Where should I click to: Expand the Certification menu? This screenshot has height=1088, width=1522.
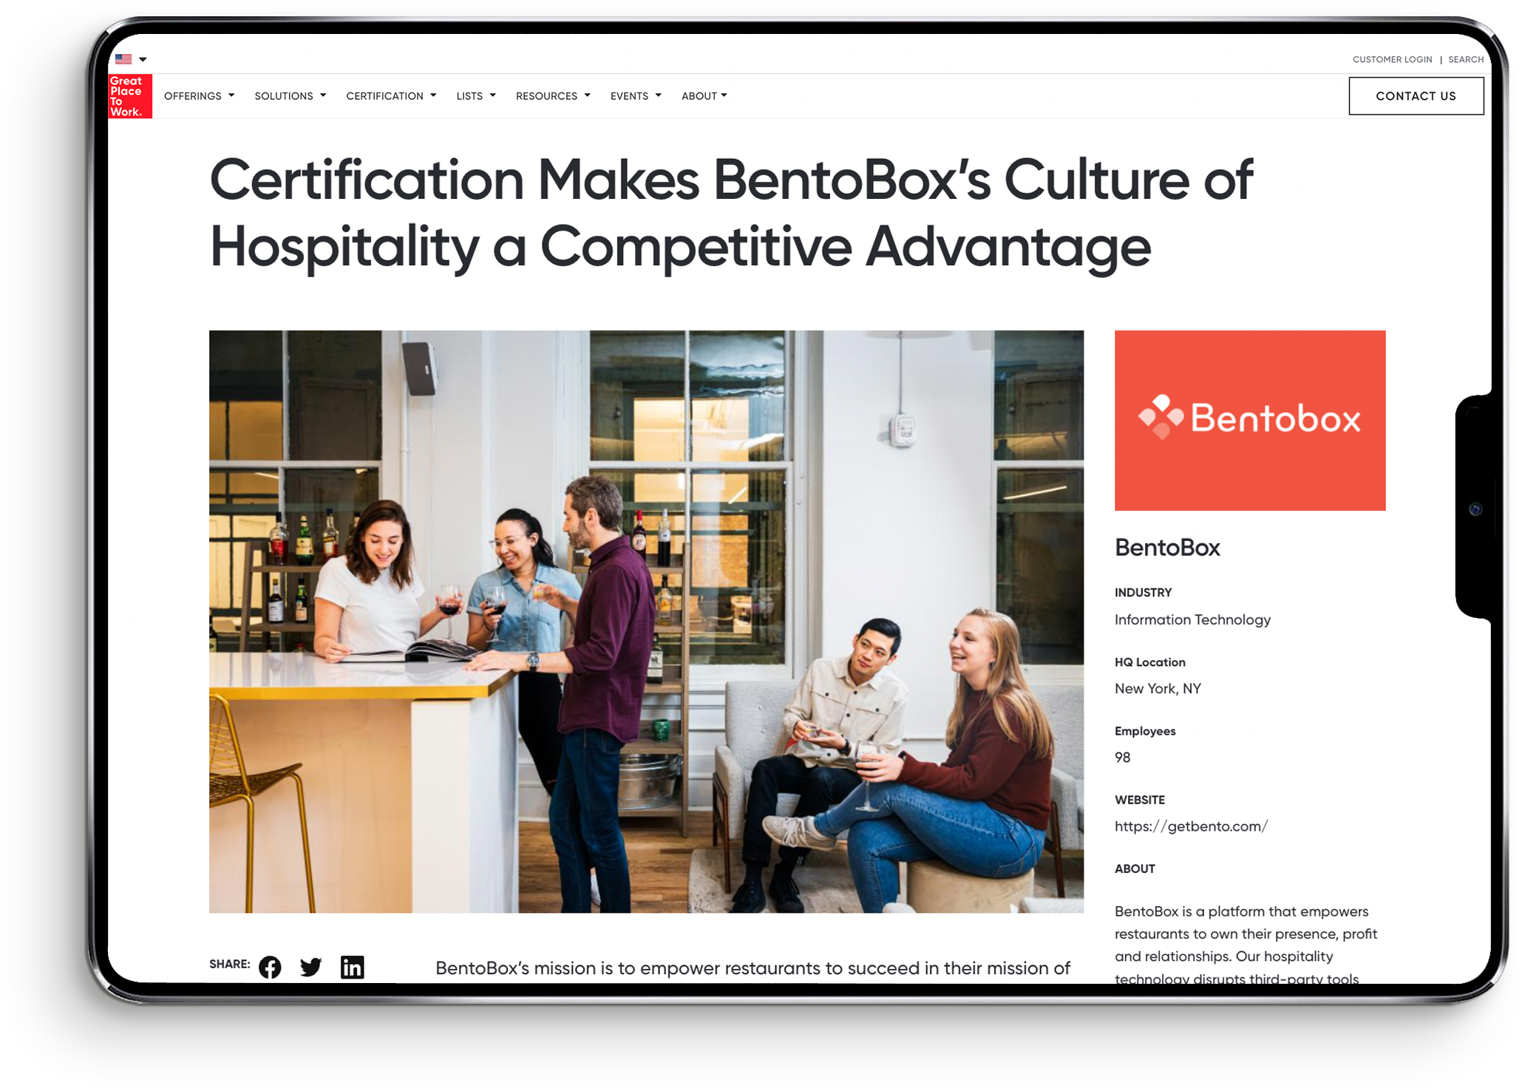[x=391, y=96]
